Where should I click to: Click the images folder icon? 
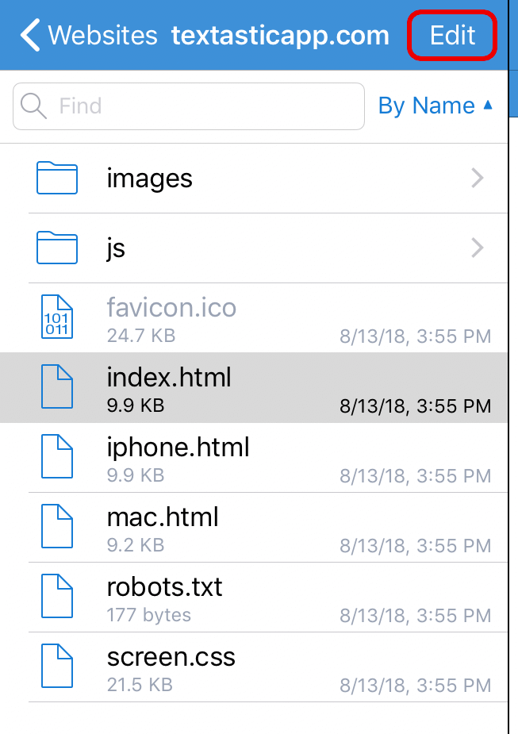57,178
